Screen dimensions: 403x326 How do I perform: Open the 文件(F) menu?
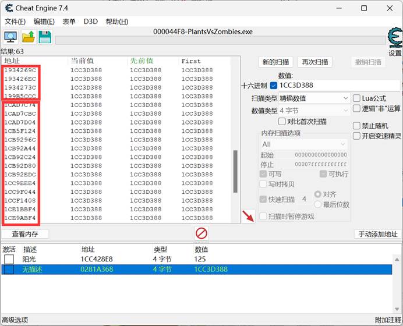pos(15,22)
